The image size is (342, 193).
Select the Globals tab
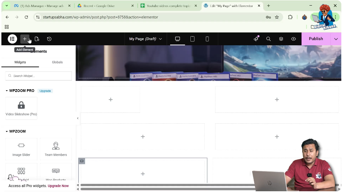click(58, 62)
